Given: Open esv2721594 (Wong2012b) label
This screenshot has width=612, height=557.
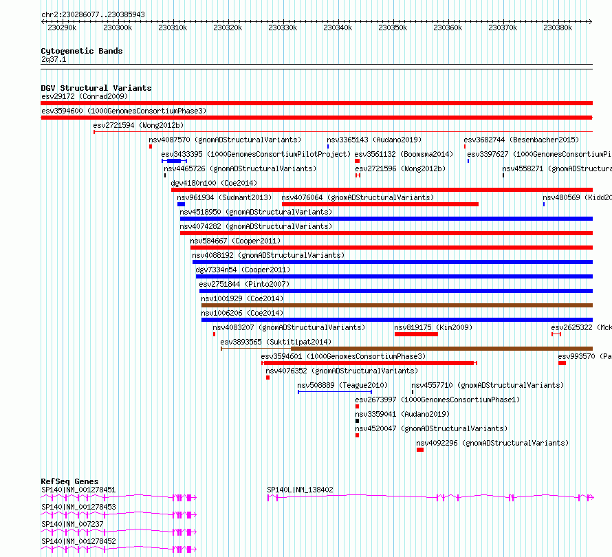Looking at the screenshot, I should (138, 125).
